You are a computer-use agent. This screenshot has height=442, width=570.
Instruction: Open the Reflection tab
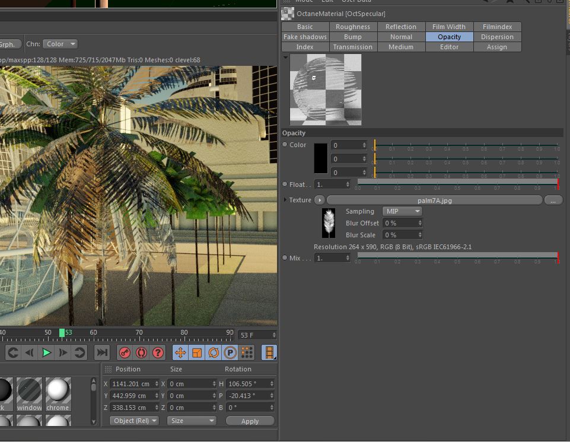click(401, 27)
